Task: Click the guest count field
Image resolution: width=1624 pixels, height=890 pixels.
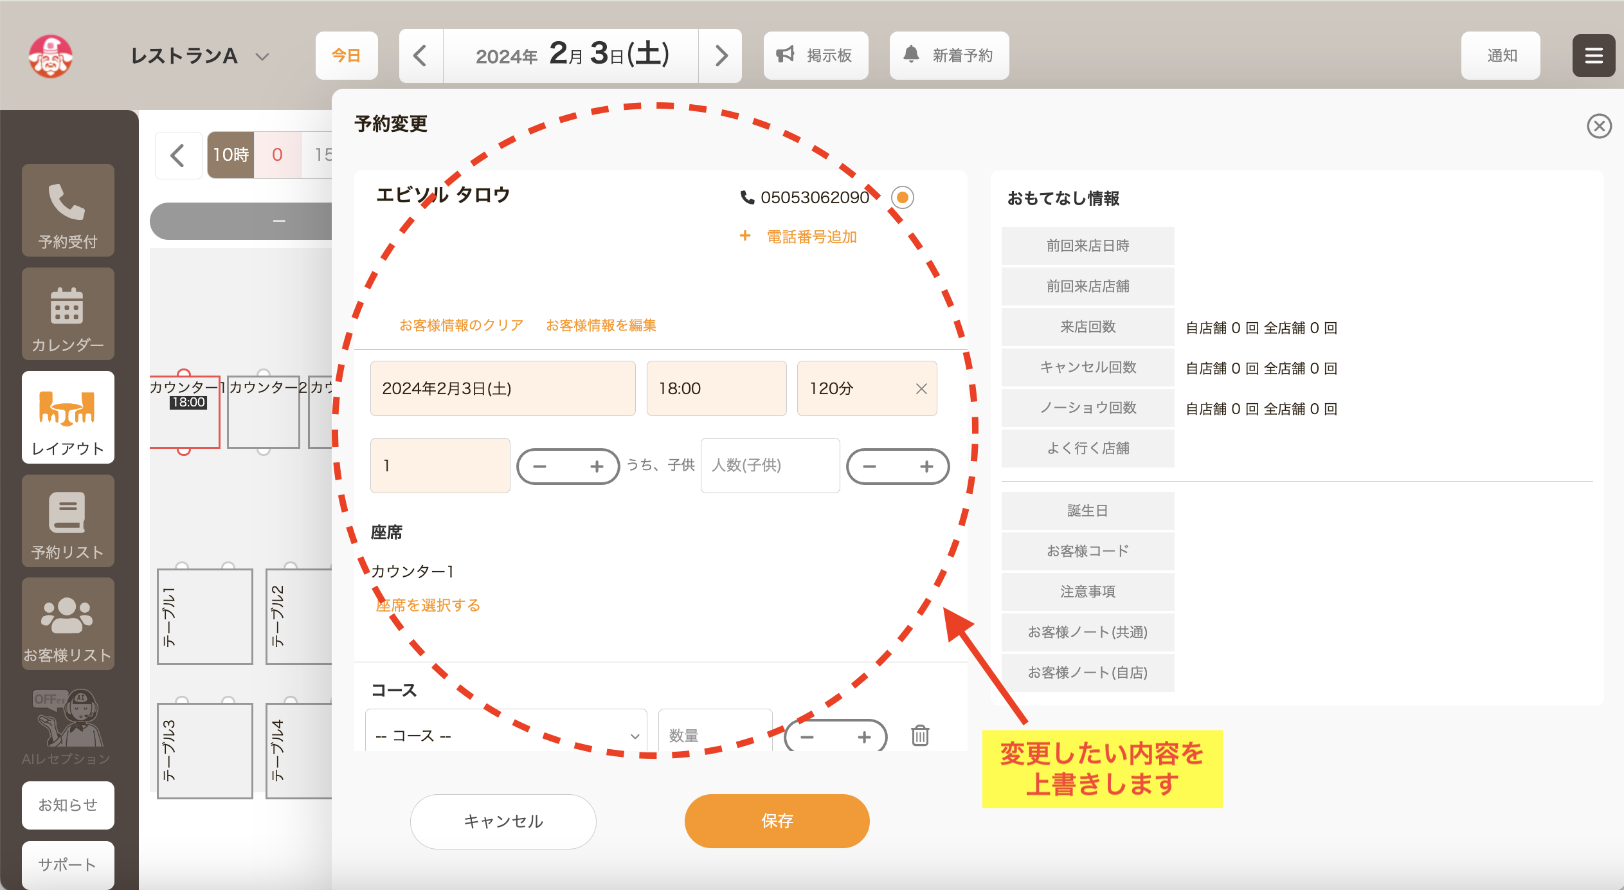Action: [440, 466]
